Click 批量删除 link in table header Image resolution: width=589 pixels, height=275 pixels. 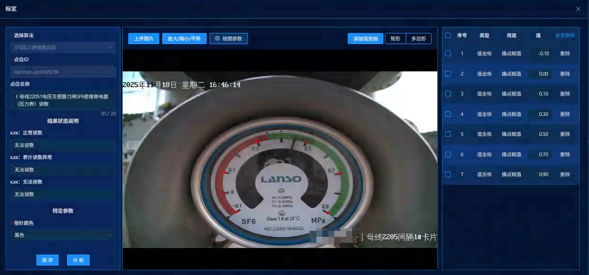tap(565, 36)
